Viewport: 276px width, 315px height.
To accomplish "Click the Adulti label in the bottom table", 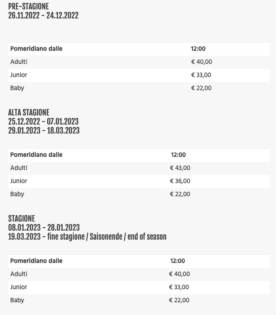I will pyautogui.click(x=19, y=274).
